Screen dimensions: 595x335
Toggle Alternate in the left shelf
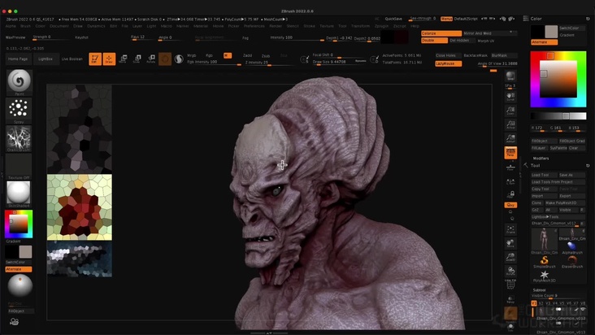tap(18, 269)
